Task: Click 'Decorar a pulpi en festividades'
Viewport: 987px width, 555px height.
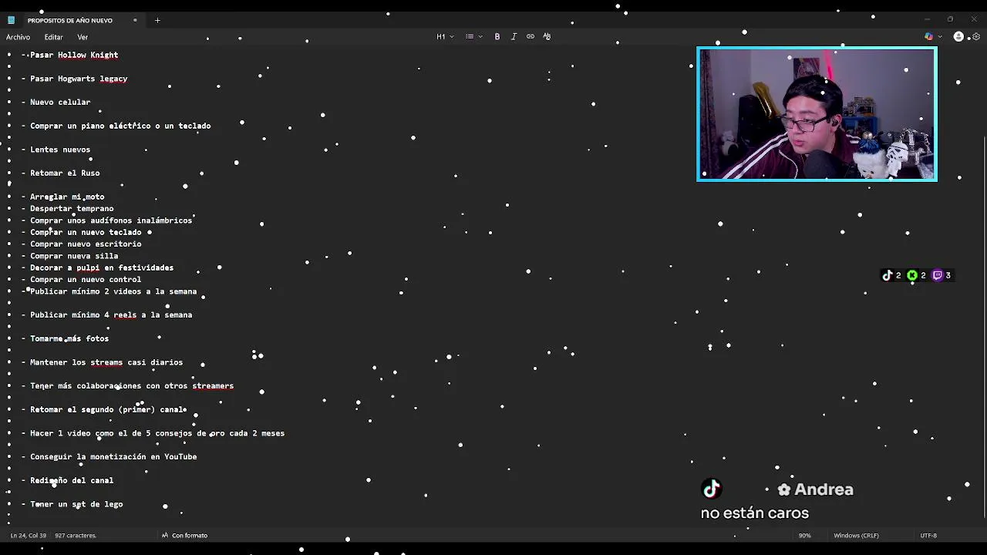Action: pyautogui.click(x=102, y=267)
